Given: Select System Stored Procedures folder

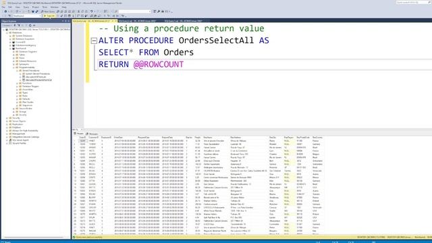Looking at the screenshot, I should pyautogui.click(x=38, y=74).
